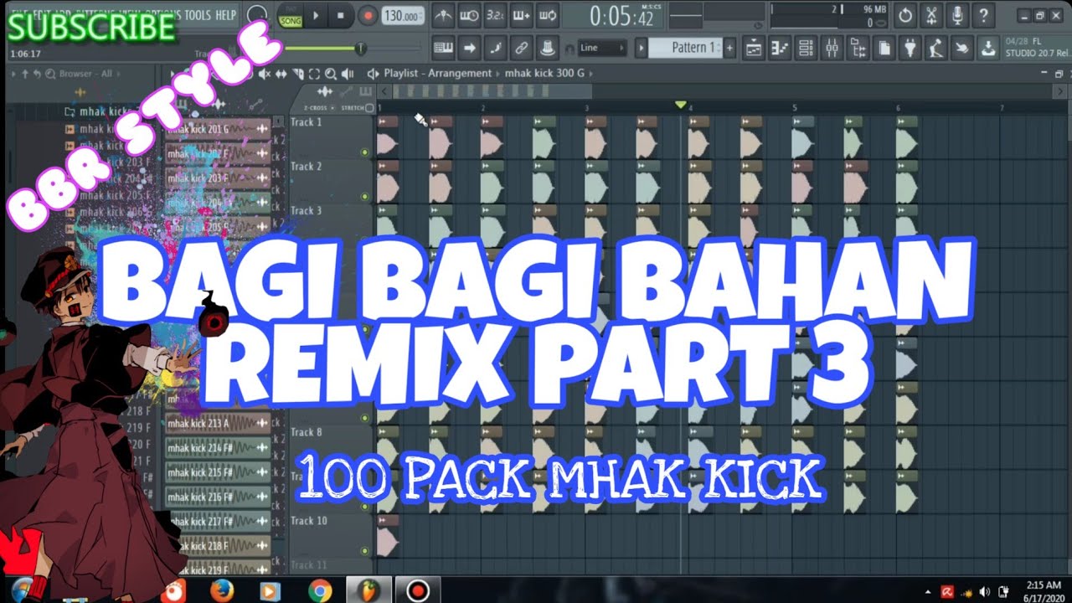Collapse the mhak kick folder in browser

point(70,111)
